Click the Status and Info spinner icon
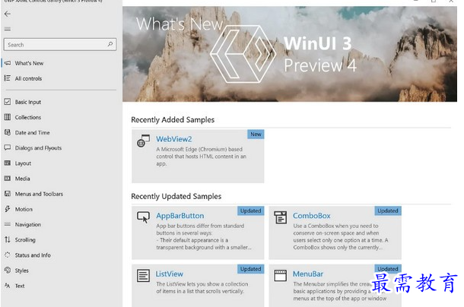 point(8,255)
